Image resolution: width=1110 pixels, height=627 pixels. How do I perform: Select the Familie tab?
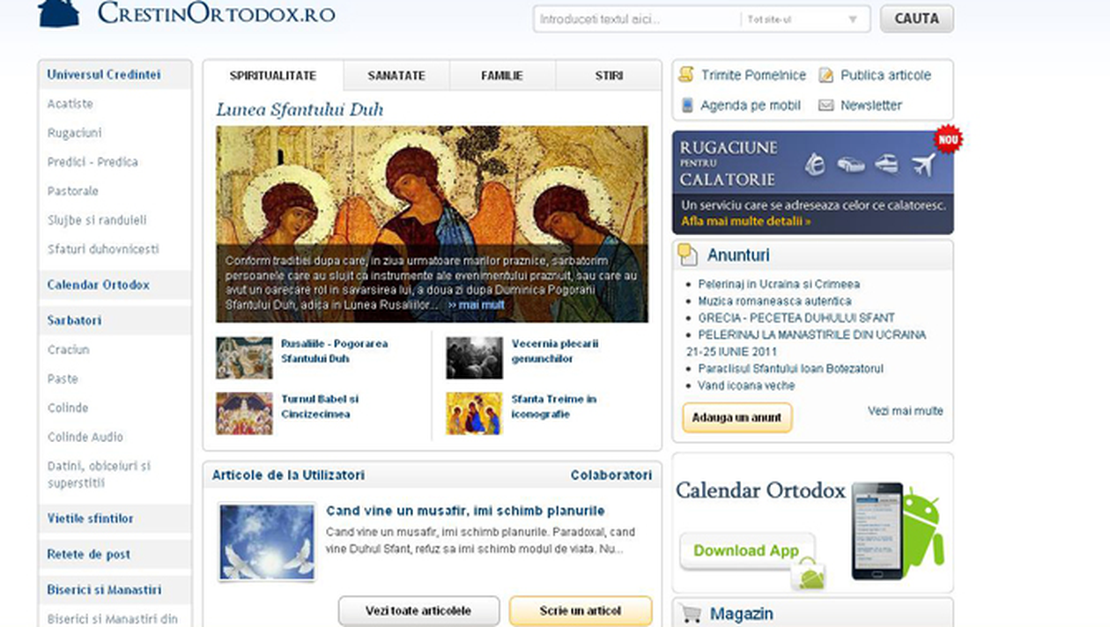pos(502,76)
